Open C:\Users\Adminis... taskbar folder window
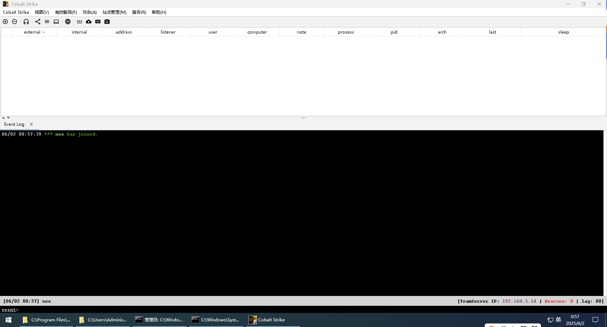 tap(103, 320)
